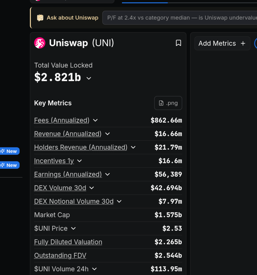257x275 pixels.
Task: Click the Holders Revenue (Annualized) label
Action: tap(81, 147)
